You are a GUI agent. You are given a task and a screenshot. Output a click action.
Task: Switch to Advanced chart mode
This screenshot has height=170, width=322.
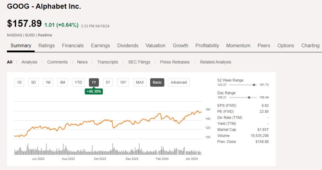(x=179, y=82)
